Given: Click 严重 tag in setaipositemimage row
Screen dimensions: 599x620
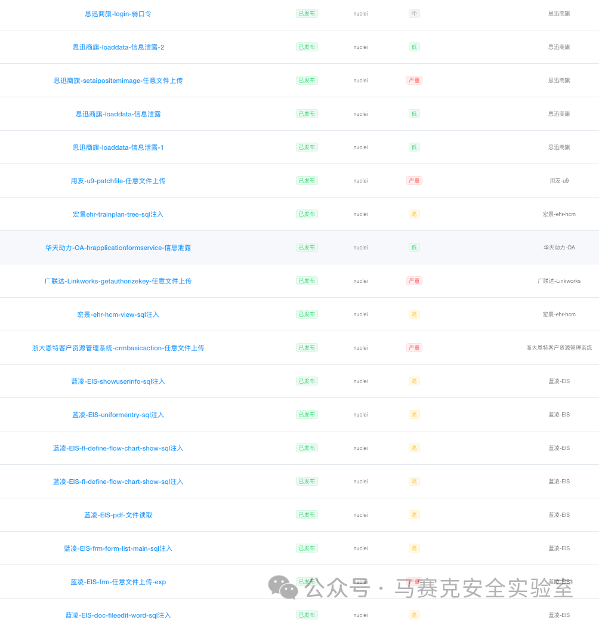Looking at the screenshot, I should (414, 81).
